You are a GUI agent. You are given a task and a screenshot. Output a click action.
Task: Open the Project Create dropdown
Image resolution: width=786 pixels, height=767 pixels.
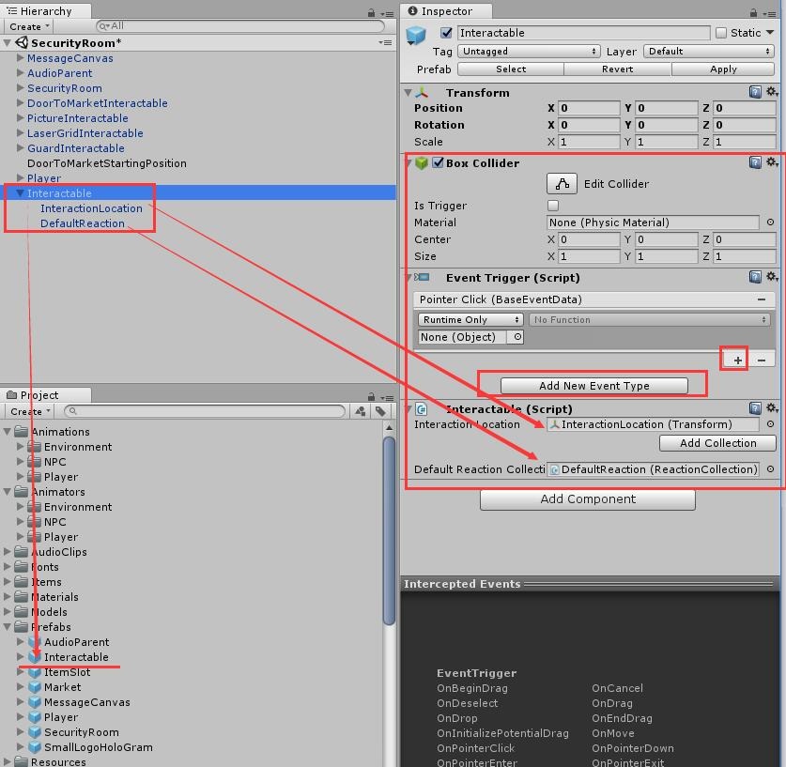(x=29, y=411)
